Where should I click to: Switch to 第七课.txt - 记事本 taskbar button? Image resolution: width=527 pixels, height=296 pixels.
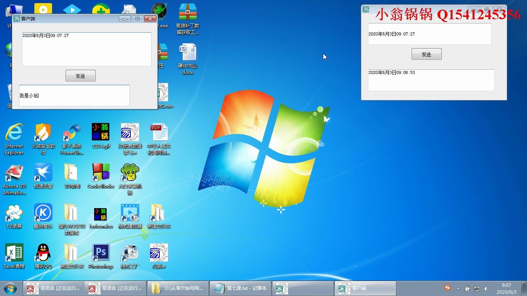pos(240,288)
